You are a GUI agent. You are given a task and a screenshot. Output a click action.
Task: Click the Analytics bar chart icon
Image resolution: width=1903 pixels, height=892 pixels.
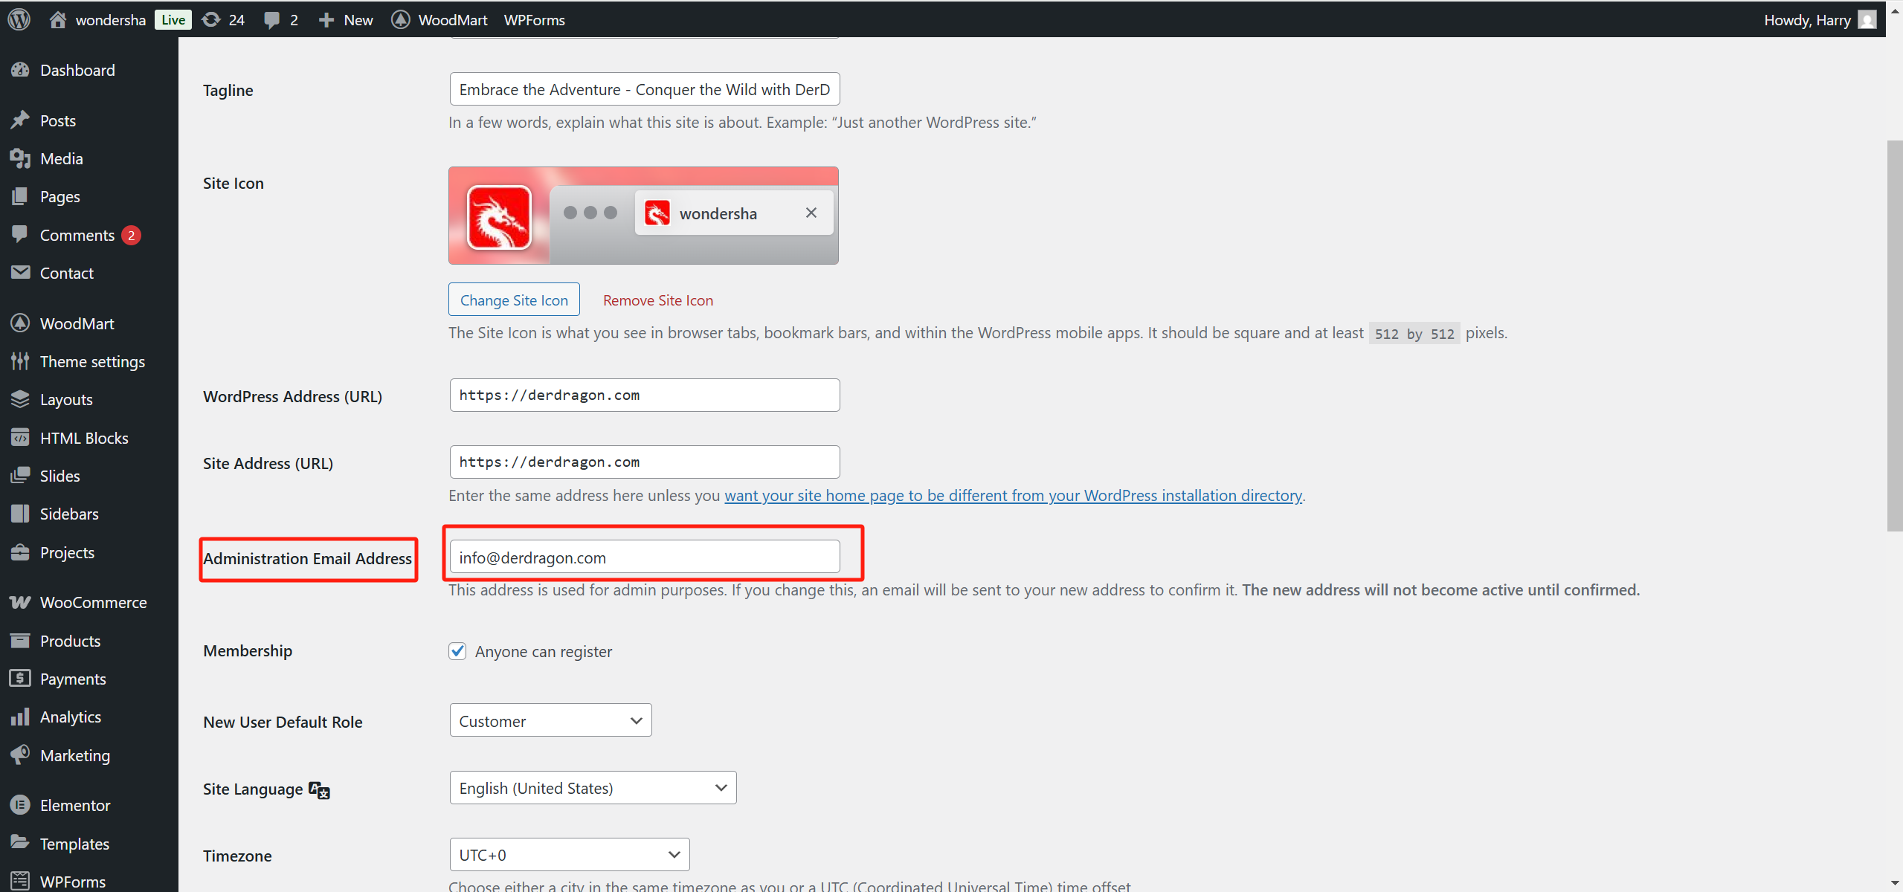21,717
